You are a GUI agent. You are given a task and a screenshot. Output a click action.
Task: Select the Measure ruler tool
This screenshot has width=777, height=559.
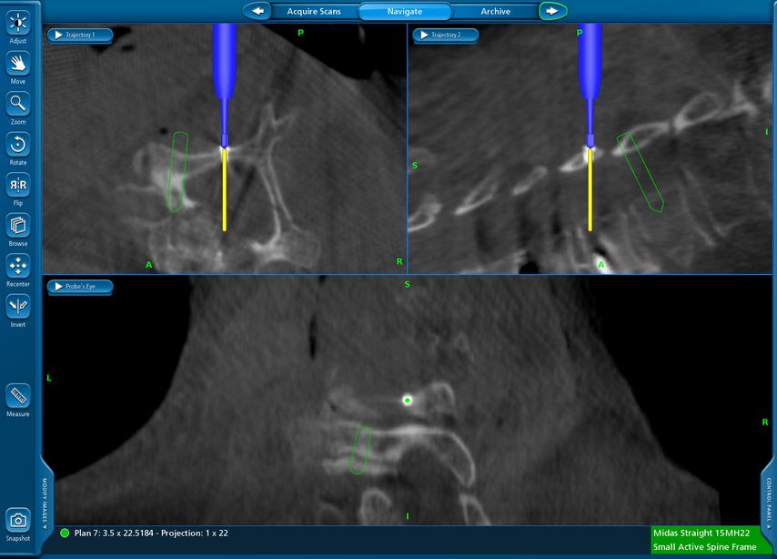coord(18,396)
